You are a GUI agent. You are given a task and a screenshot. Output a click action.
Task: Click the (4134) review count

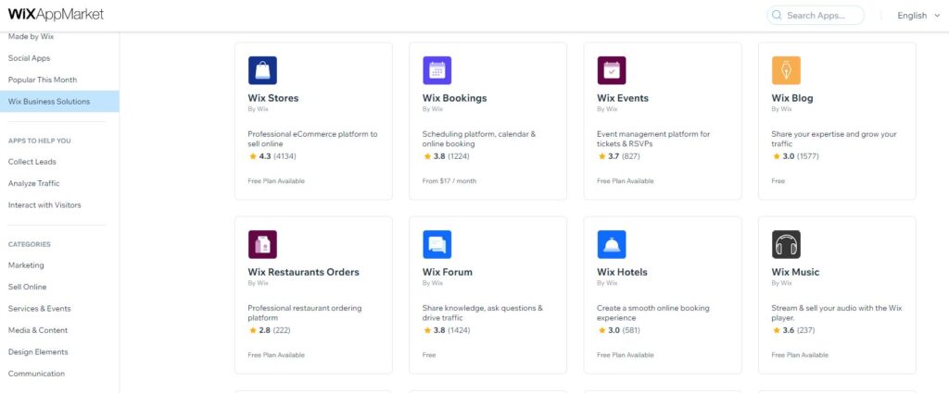(285, 156)
